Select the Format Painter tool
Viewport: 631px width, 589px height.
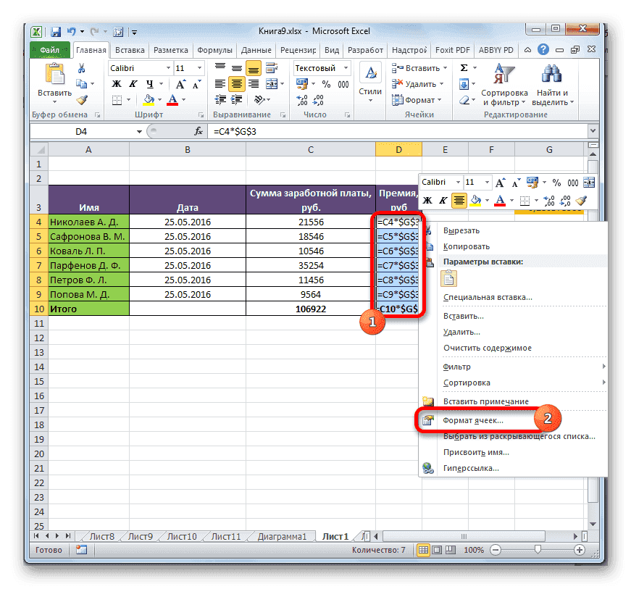click(x=83, y=99)
